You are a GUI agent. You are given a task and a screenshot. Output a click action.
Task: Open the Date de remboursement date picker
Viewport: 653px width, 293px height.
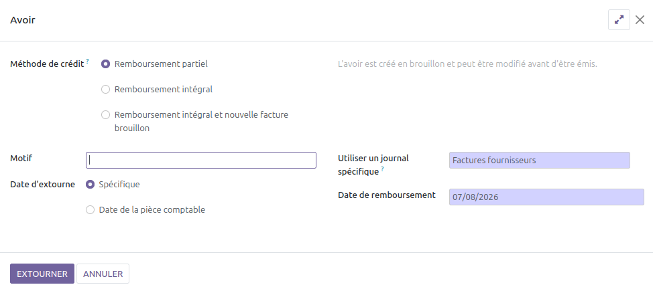pos(546,197)
